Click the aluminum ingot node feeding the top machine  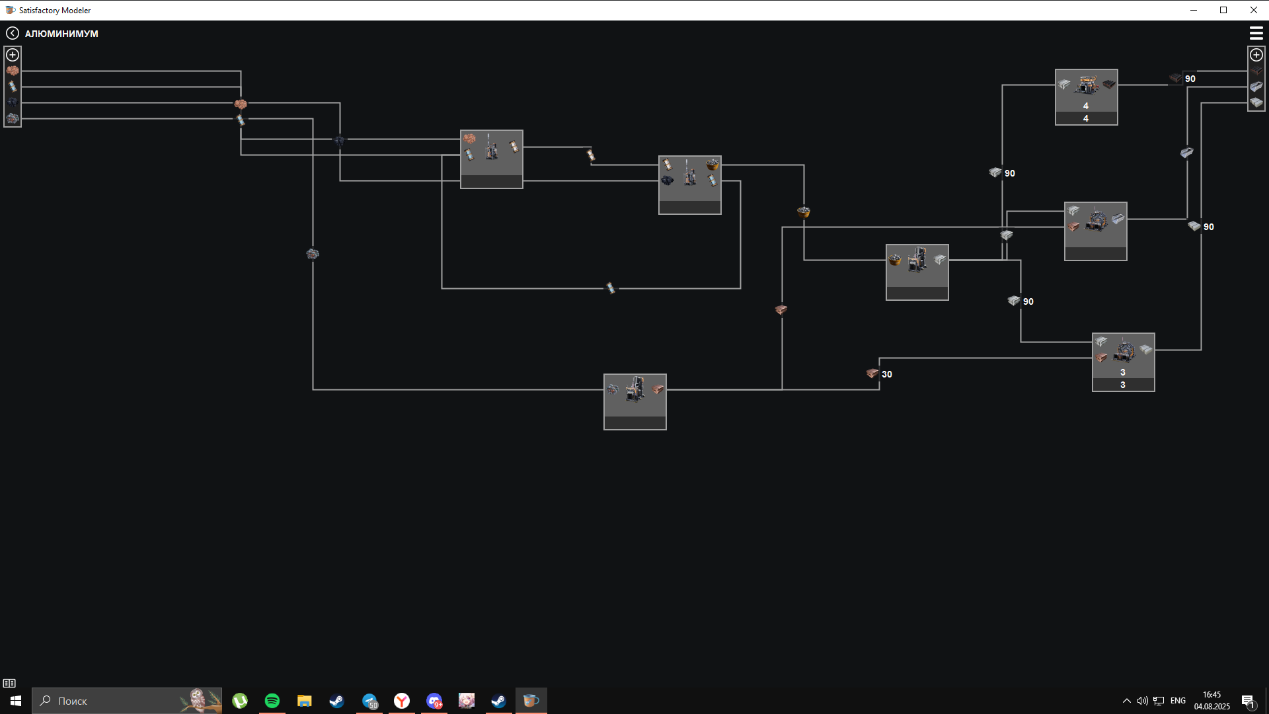(x=995, y=173)
